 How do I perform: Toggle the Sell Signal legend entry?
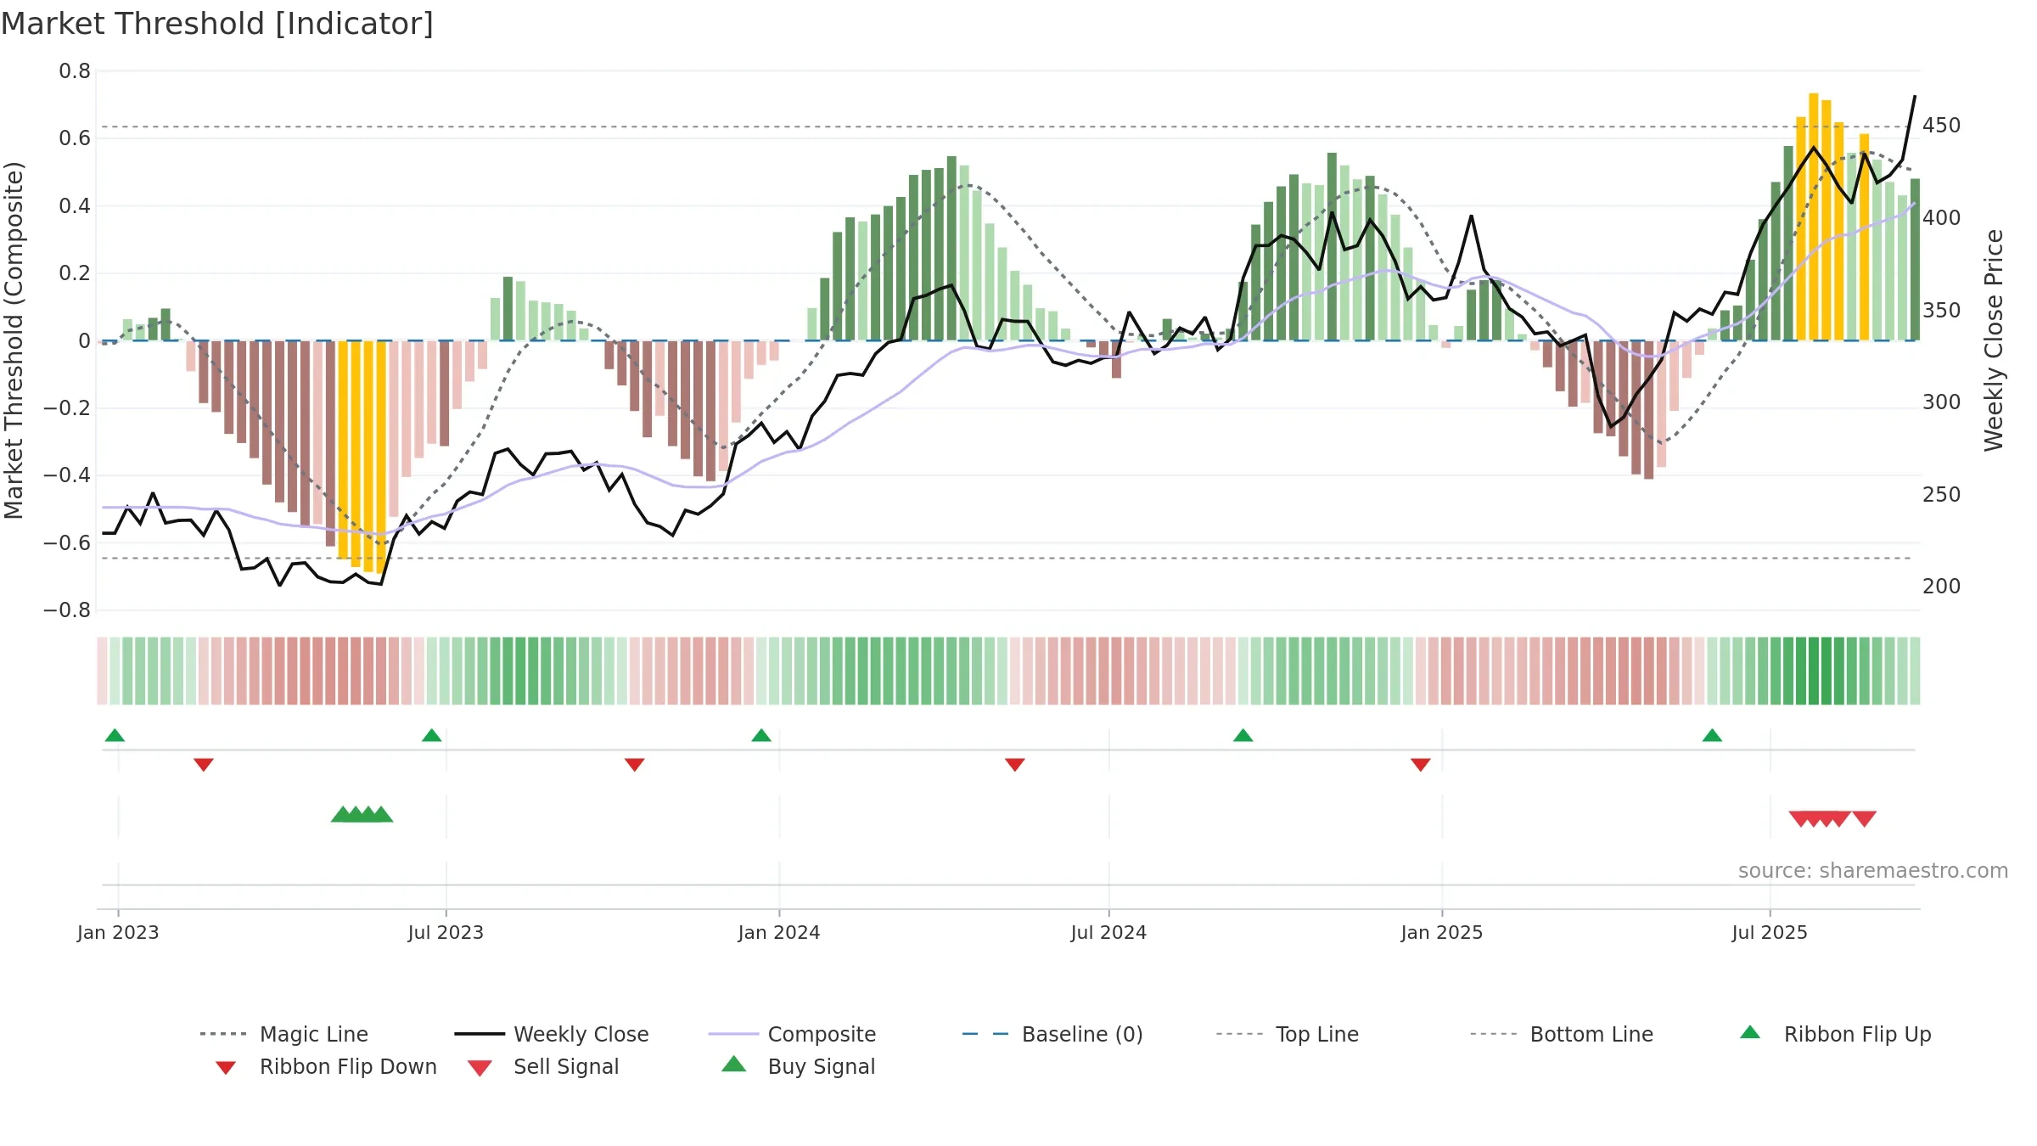pos(543,1066)
